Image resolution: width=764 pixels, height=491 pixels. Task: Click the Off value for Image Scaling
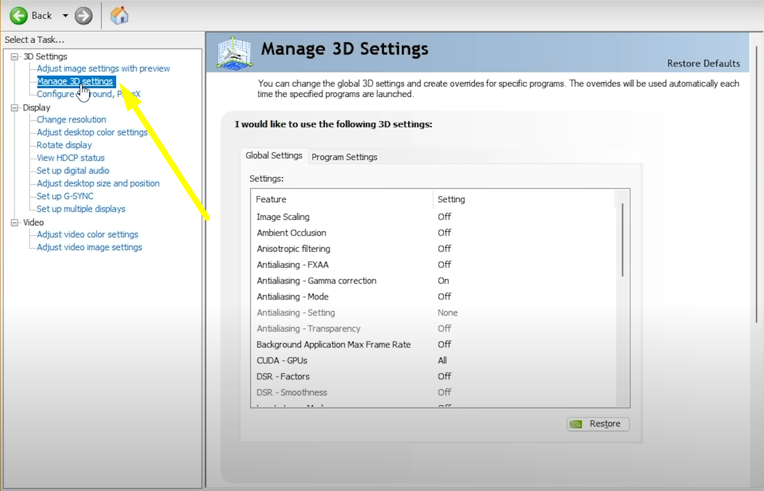coord(444,217)
